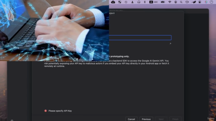Click the 'Please specify API Key' message
216x121 pixels.
(x=60, y=111)
